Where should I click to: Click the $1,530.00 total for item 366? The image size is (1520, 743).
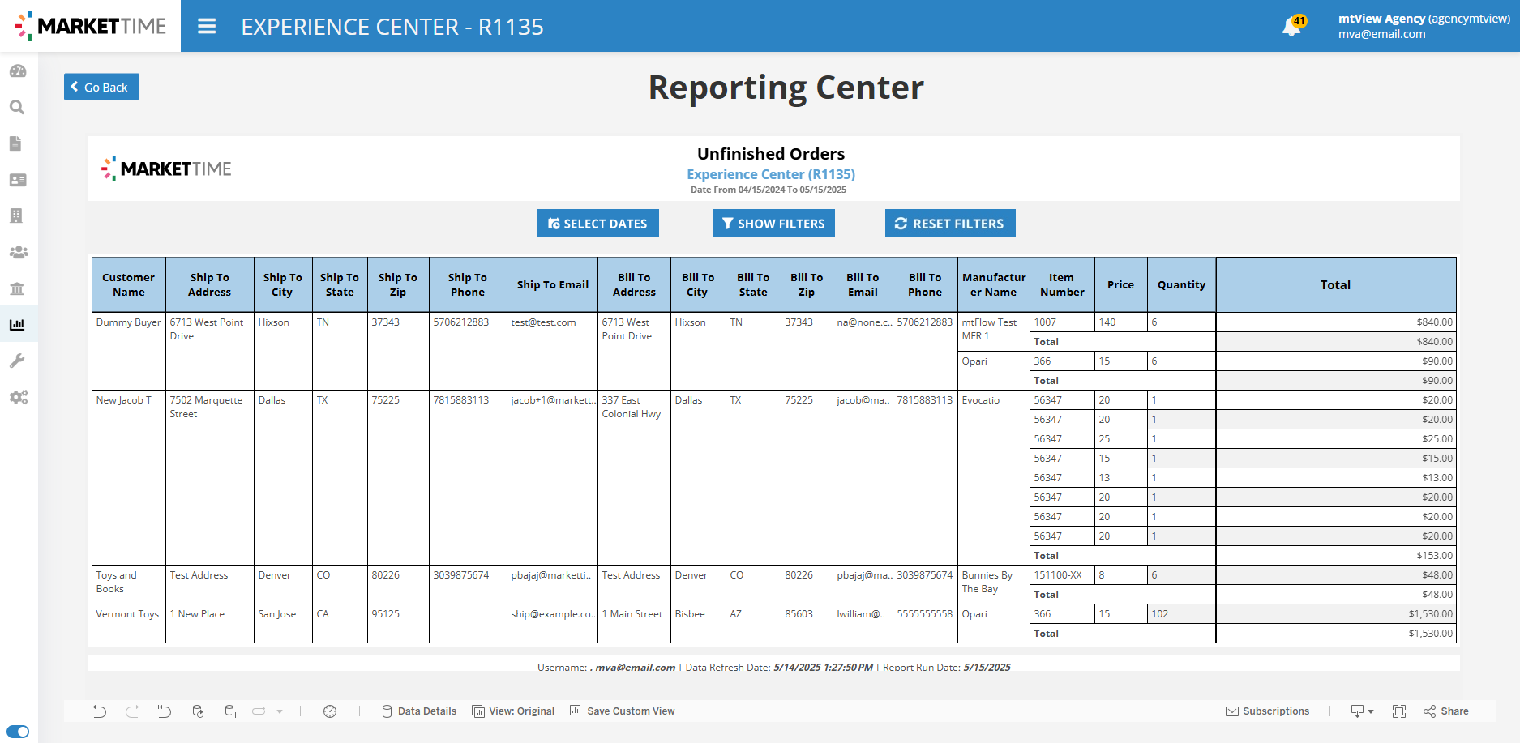[1336, 613]
